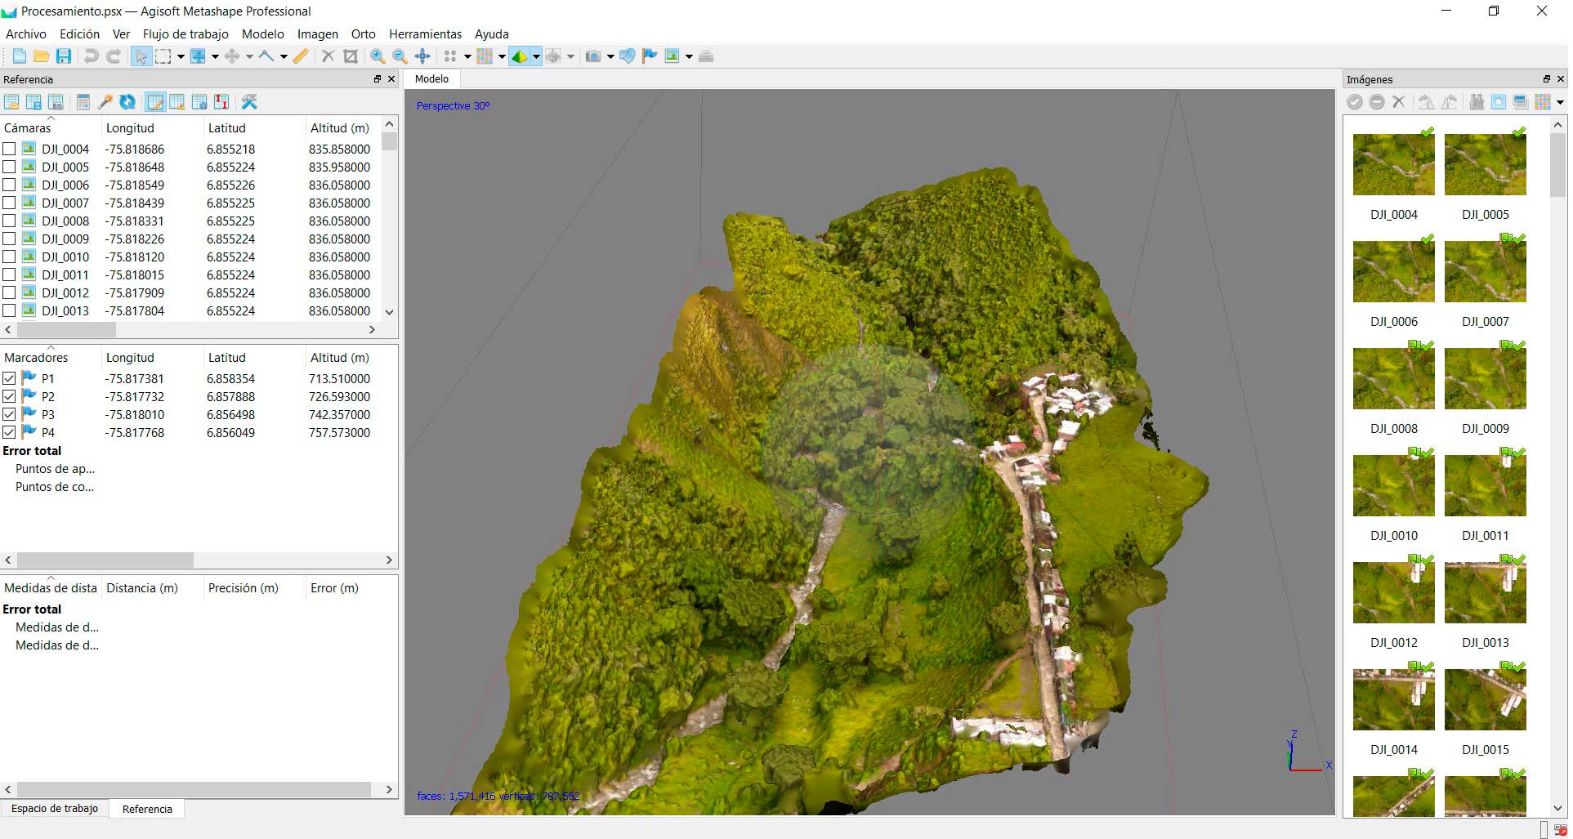The image size is (1573, 839).
Task: Sort cameras by Longitud column header
Action: tap(130, 128)
